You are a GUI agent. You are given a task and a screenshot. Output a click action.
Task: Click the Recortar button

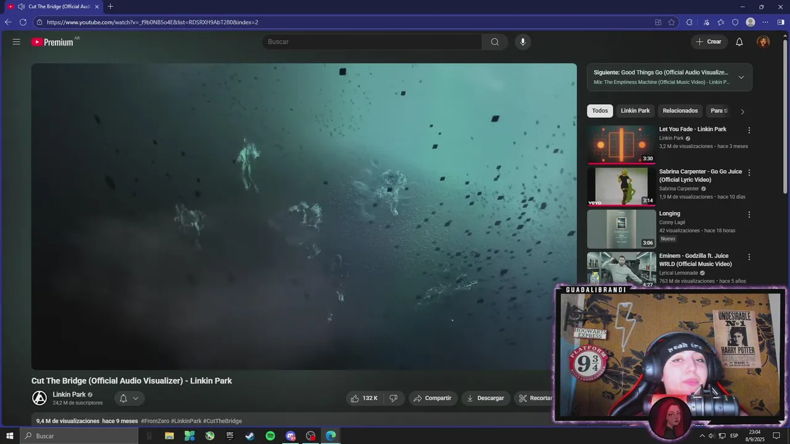tap(535, 398)
